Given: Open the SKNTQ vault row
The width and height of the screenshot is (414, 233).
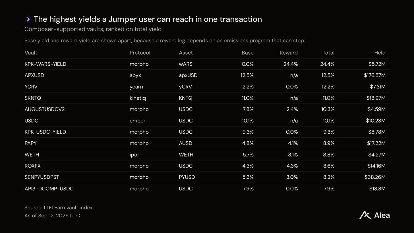Looking at the screenshot, I should pos(207,98).
